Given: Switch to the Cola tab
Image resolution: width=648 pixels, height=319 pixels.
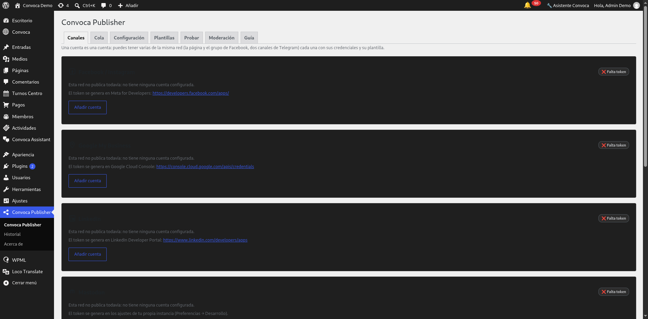Looking at the screenshot, I should tap(99, 38).
